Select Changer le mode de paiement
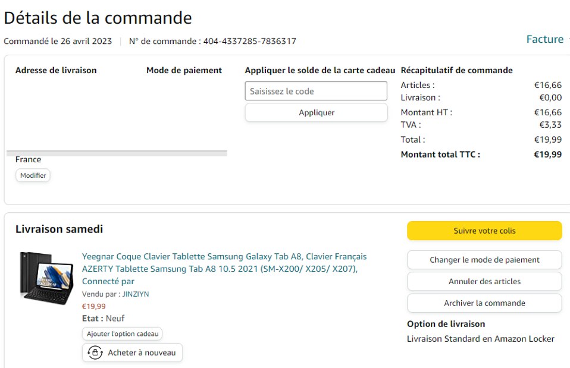The height and width of the screenshot is (368, 570). [484, 260]
